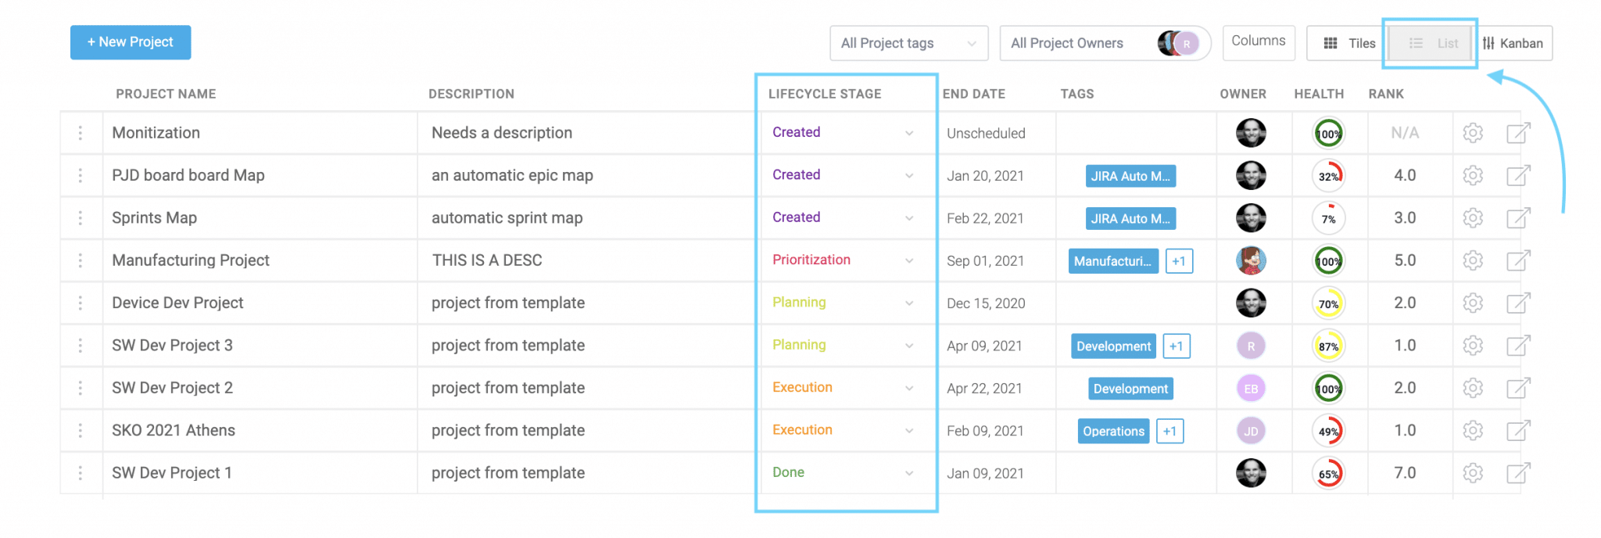Click open-in-new-window icon for Sprints Map
The height and width of the screenshot is (538, 1601).
(1518, 218)
